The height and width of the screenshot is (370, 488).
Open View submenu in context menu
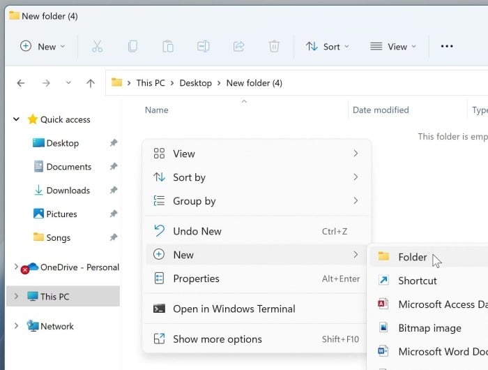[x=257, y=154]
